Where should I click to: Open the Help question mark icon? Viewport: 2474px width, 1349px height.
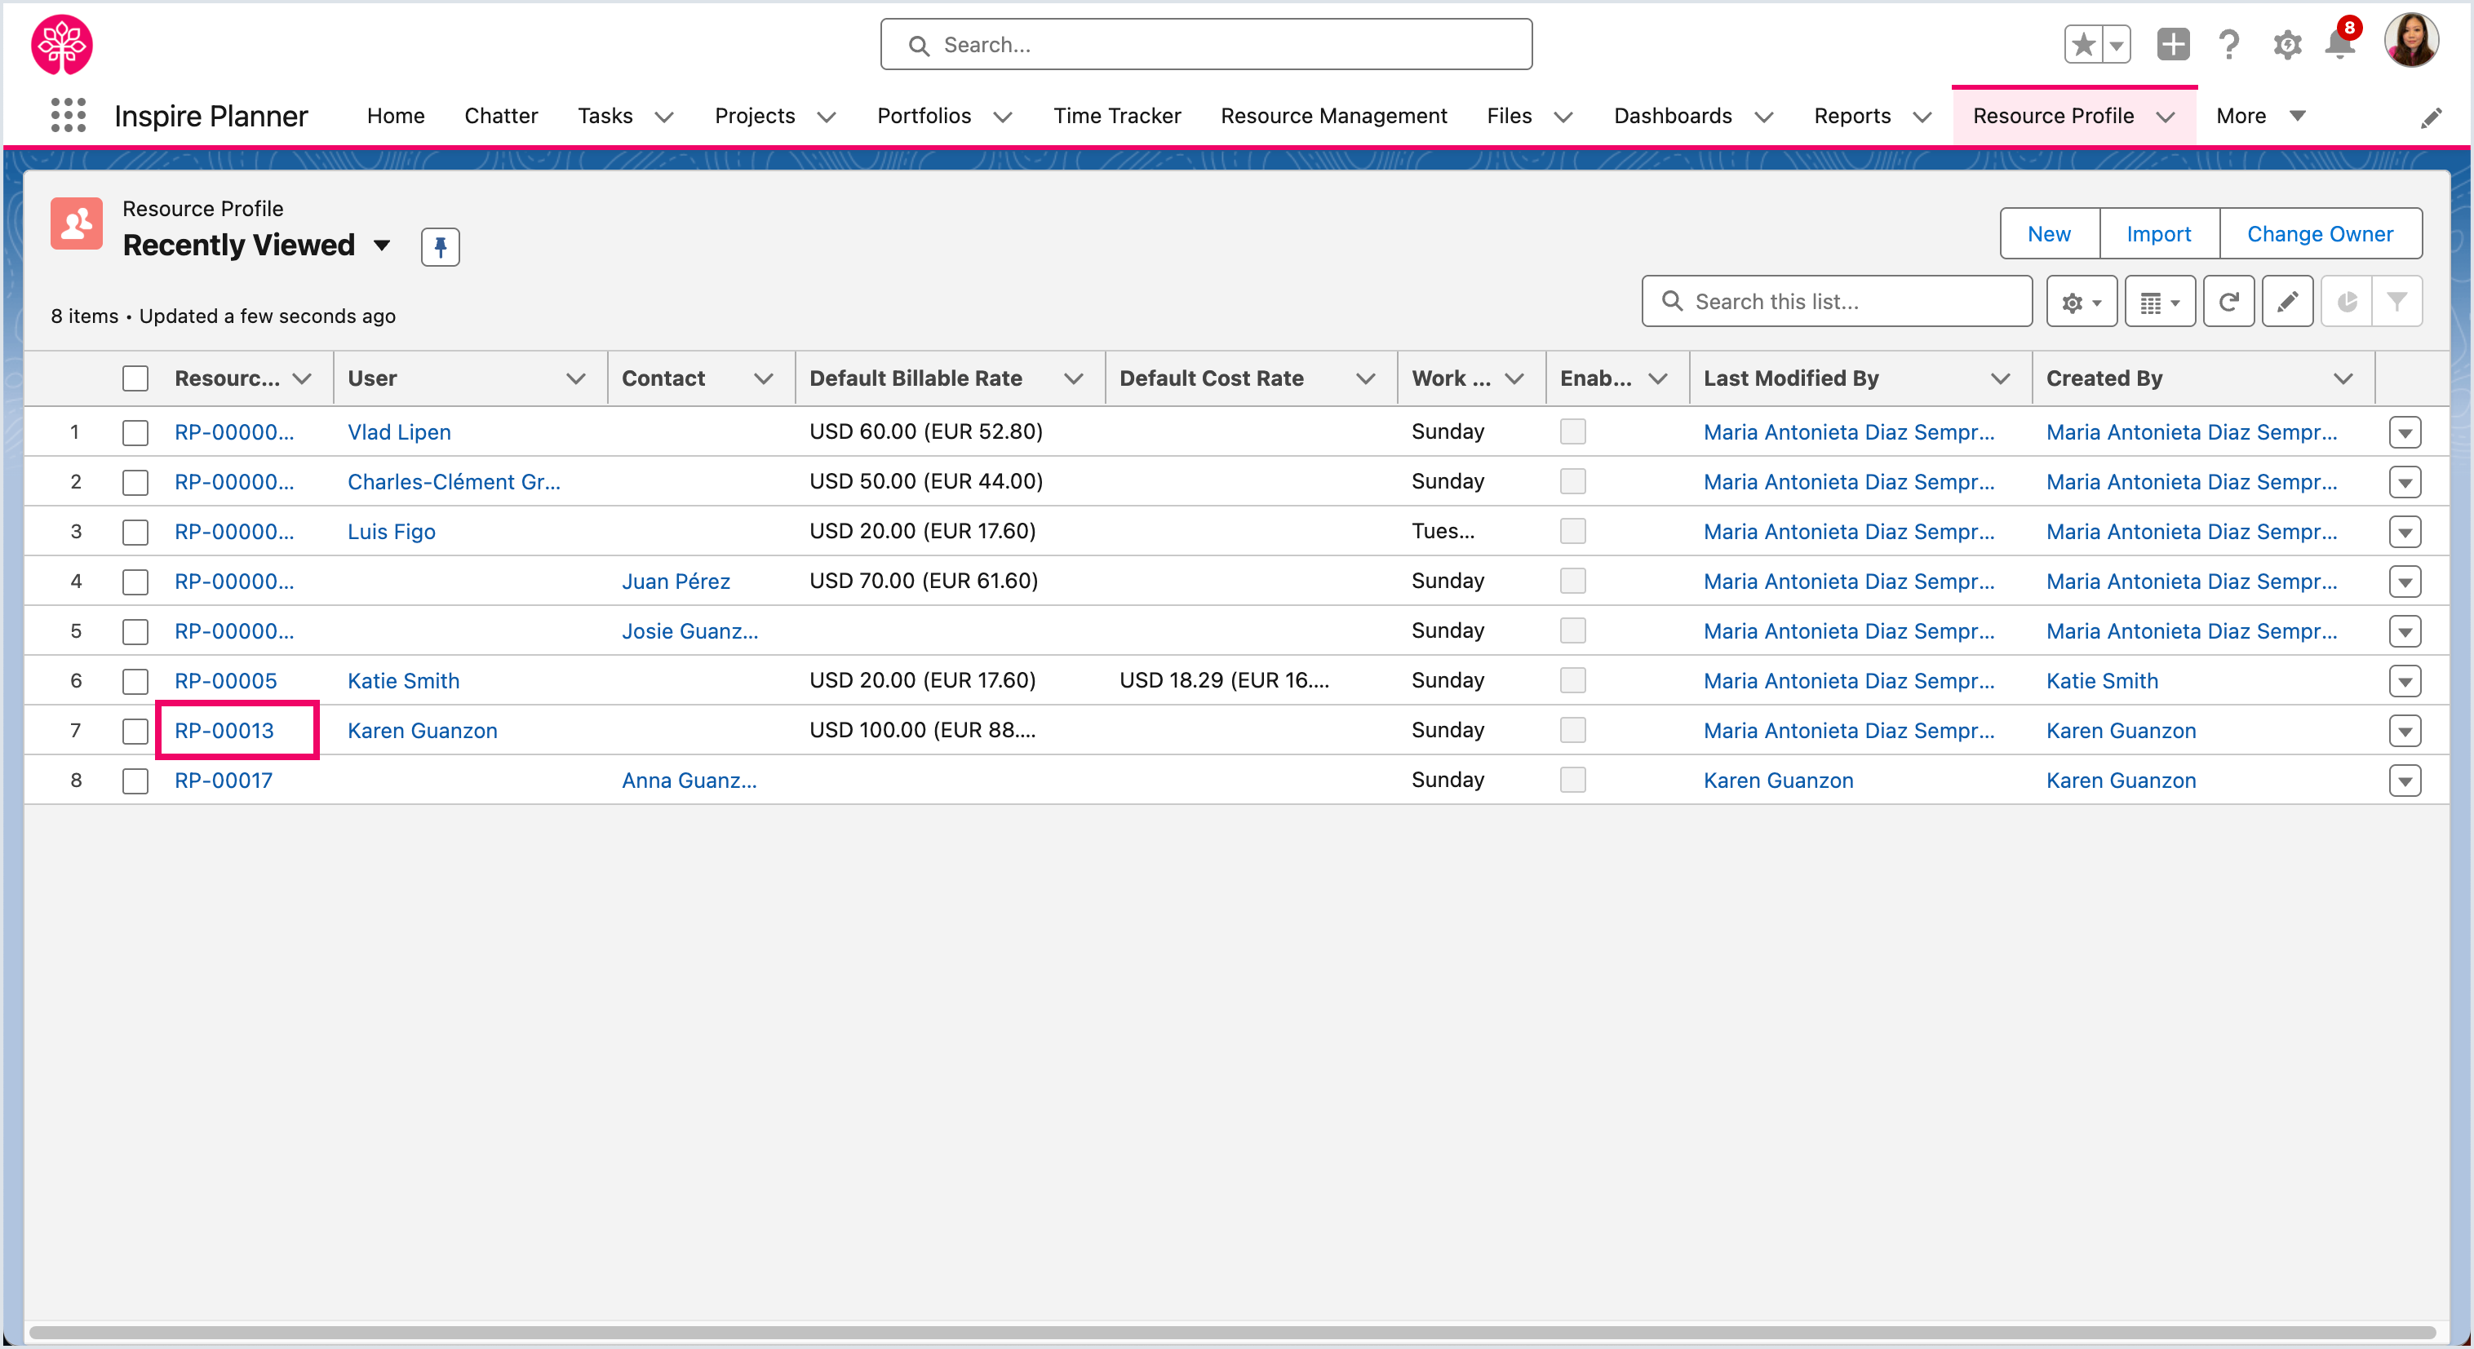pos(2229,44)
